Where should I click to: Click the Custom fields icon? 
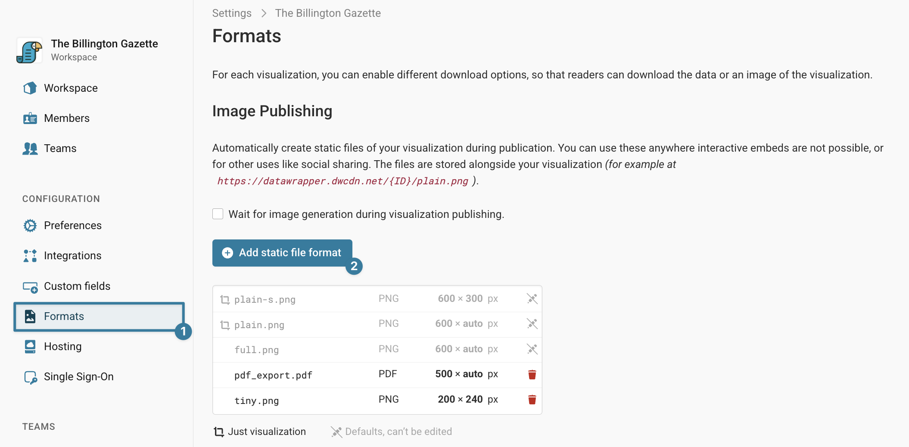[x=30, y=287]
